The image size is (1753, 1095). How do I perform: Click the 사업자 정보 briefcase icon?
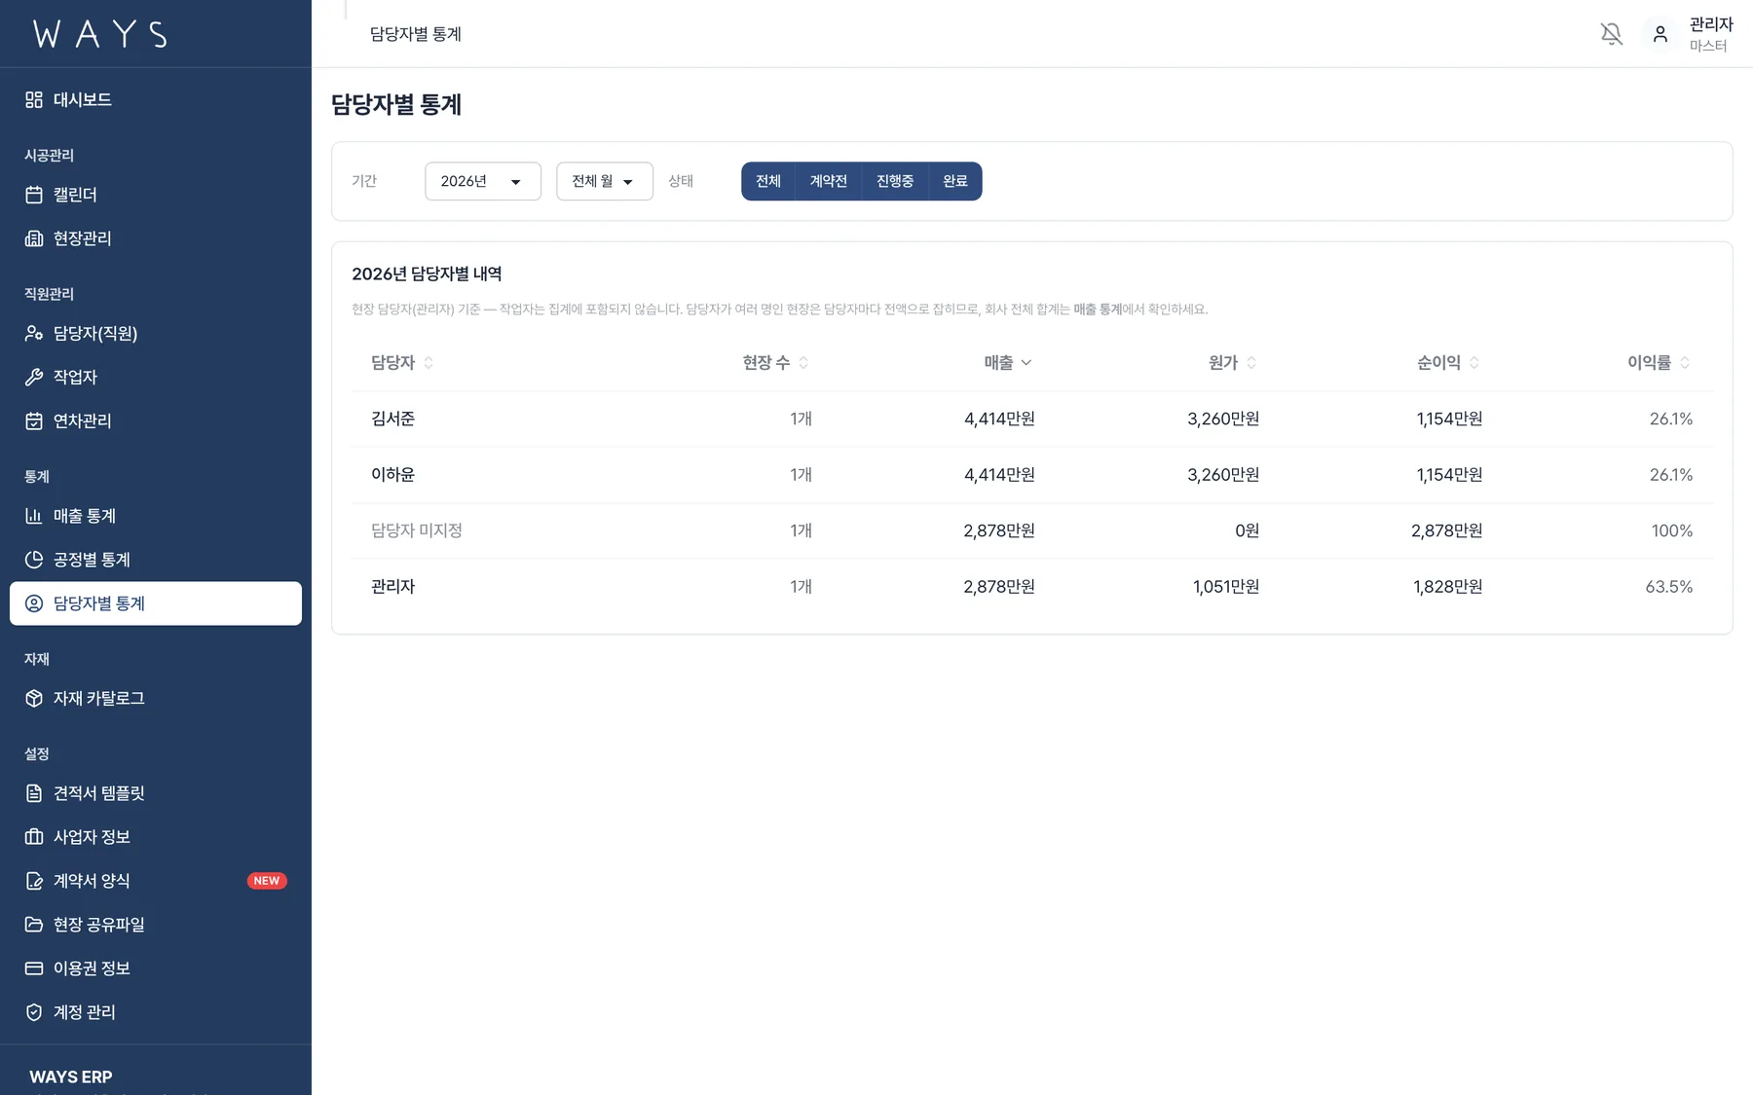tap(34, 837)
